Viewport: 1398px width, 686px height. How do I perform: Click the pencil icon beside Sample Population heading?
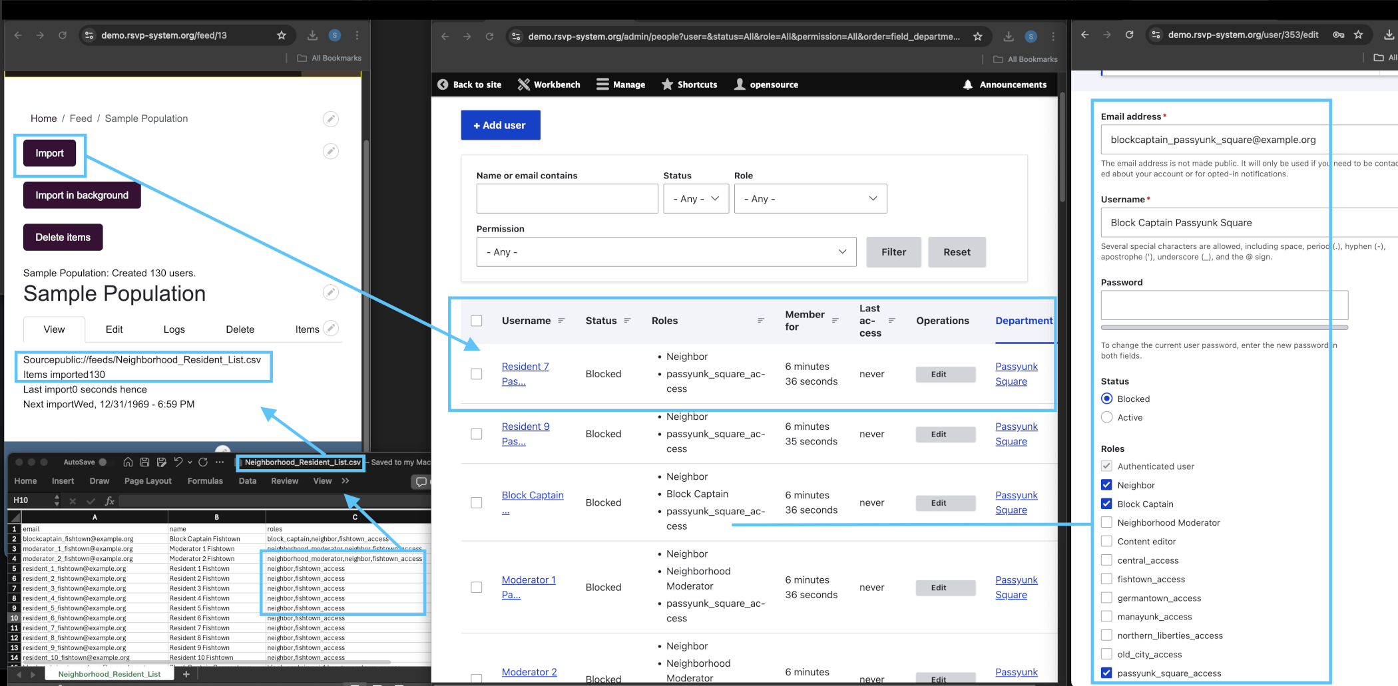point(330,292)
